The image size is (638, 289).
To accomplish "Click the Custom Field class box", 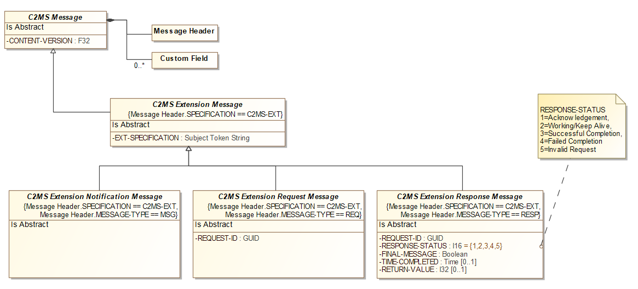I will (x=184, y=59).
